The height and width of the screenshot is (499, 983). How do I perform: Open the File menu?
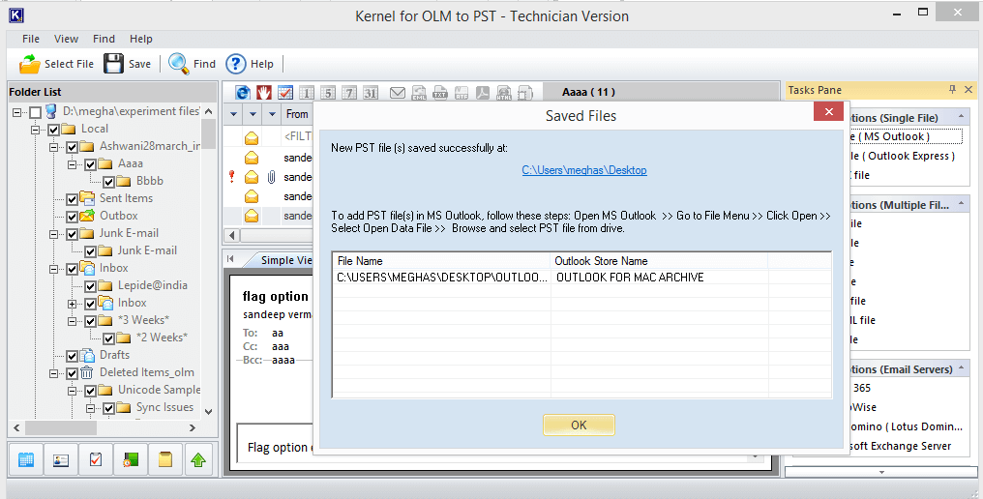31,39
